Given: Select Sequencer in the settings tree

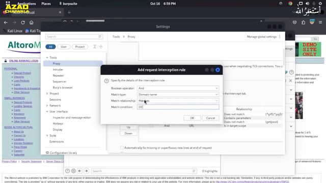Looking at the screenshot, I should [x=59, y=81].
